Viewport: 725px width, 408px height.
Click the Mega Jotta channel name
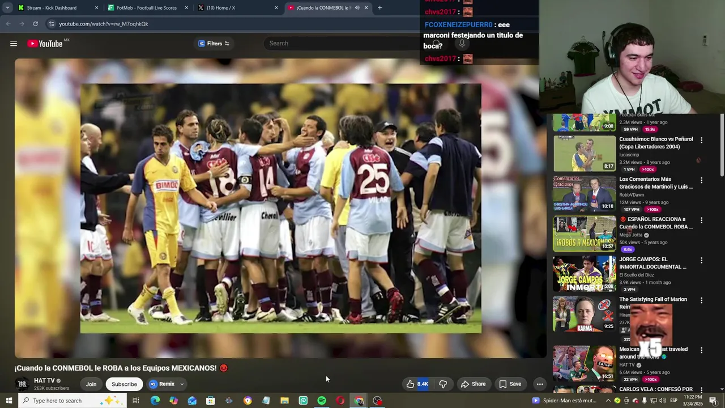coord(632,235)
